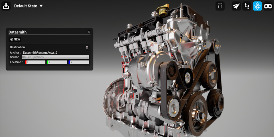
Task: Open the Source DS File dropdown
Action: point(56,57)
